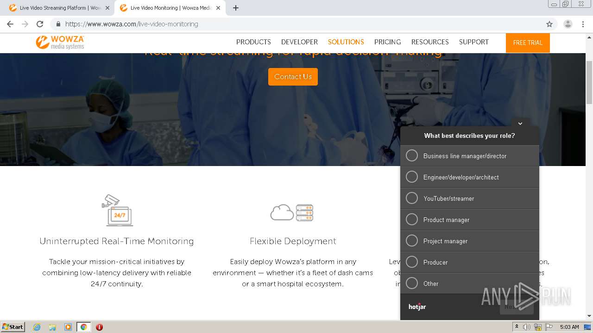Screen dimensions: 593x333
Task: Open the Chrome profile avatar menu
Action: [x=568, y=24]
